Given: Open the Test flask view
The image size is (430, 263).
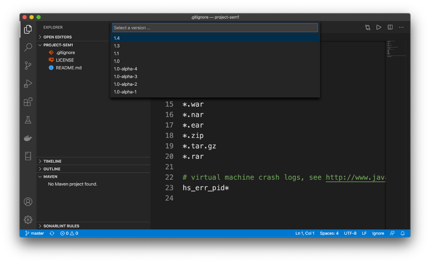Looking at the screenshot, I should [28, 120].
